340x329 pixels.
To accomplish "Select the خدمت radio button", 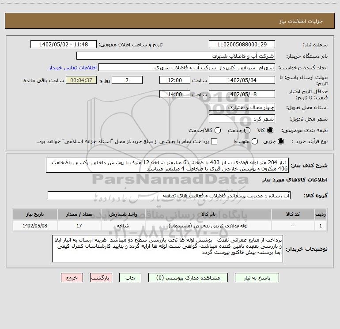I will (x=247, y=130).
